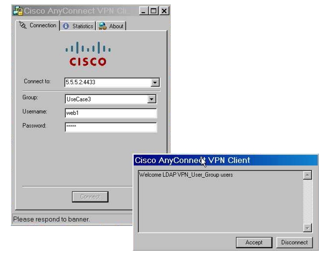Click the Statistics tab info icon

[66, 26]
